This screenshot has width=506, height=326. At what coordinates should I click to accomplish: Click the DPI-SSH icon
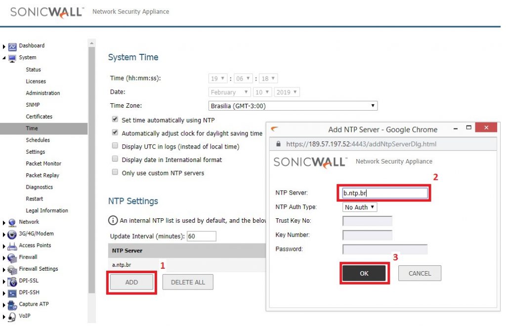pyautogui.click(x=12, y=293)
